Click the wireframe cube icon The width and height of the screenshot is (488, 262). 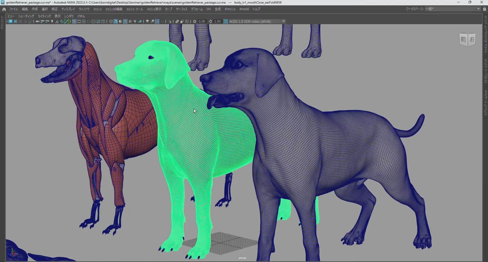click(111, 21)
